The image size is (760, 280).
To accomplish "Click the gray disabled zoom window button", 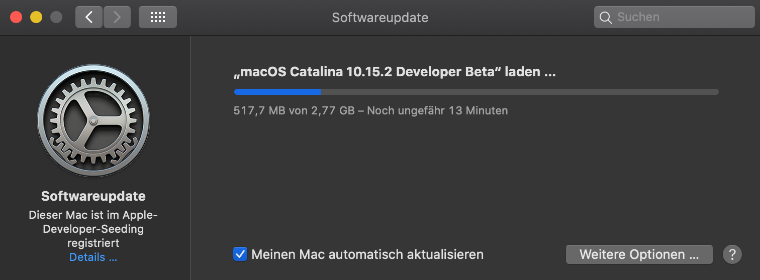I will pyautogui.click(x=56, y=17).
